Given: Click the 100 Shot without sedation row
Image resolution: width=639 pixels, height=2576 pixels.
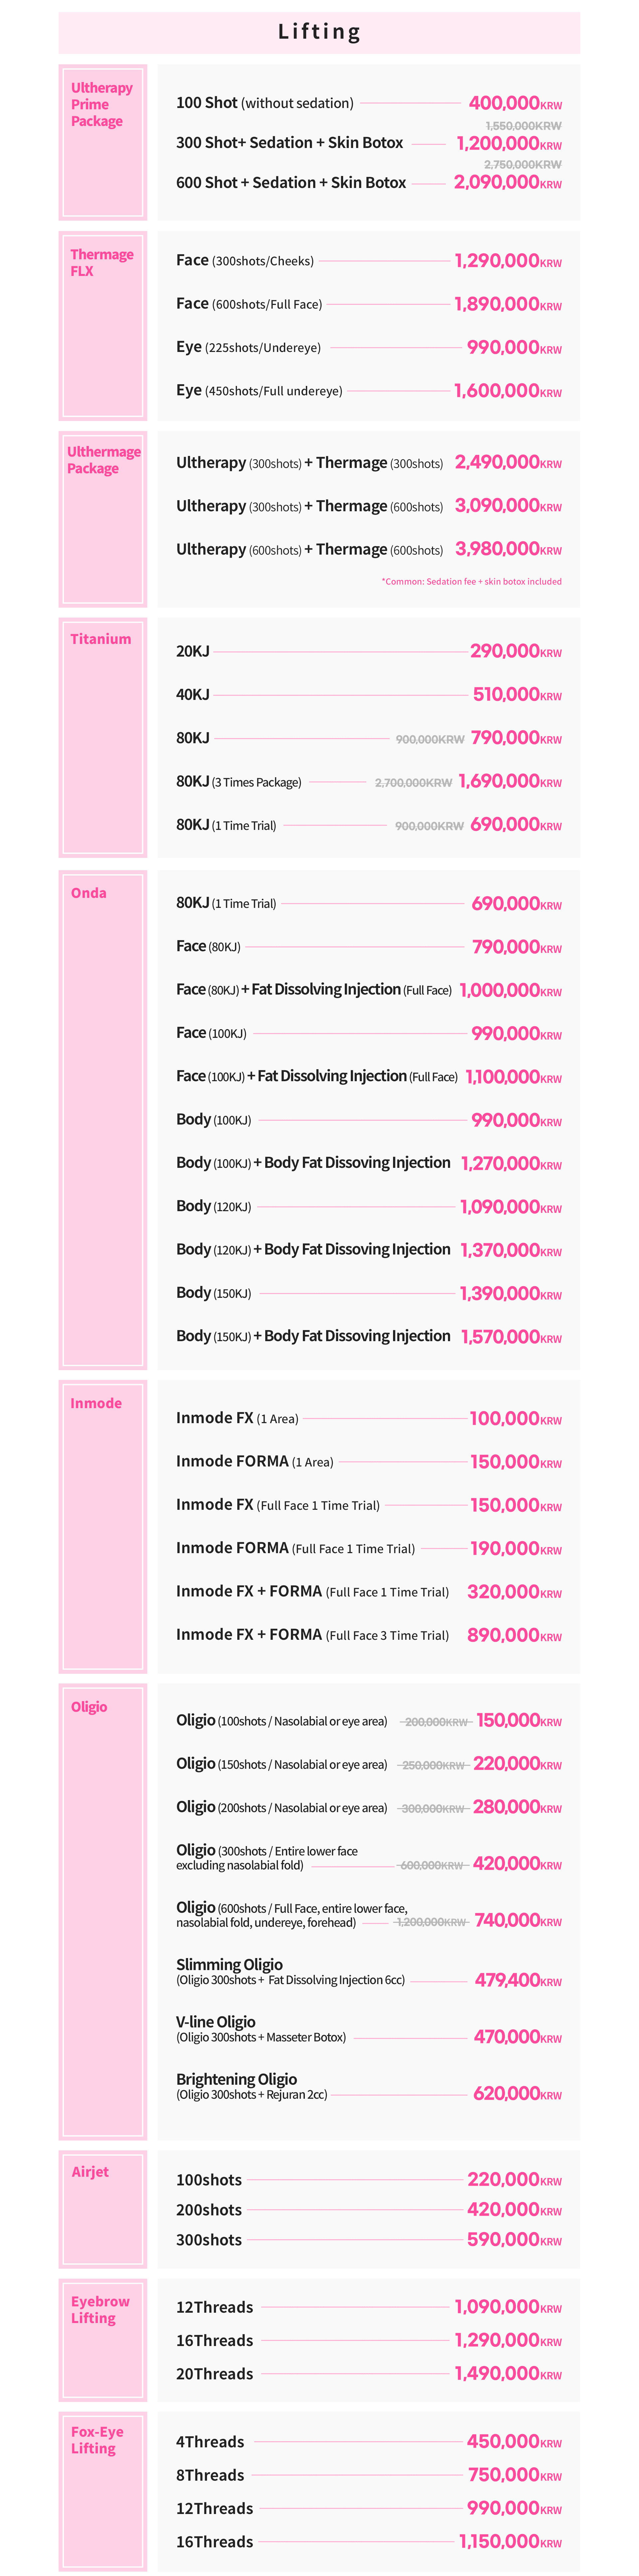Looking at the screenshot, I should 265,103.
